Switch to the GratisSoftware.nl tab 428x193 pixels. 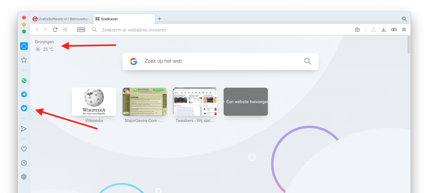pyautogui.click(x=62, y=19)
